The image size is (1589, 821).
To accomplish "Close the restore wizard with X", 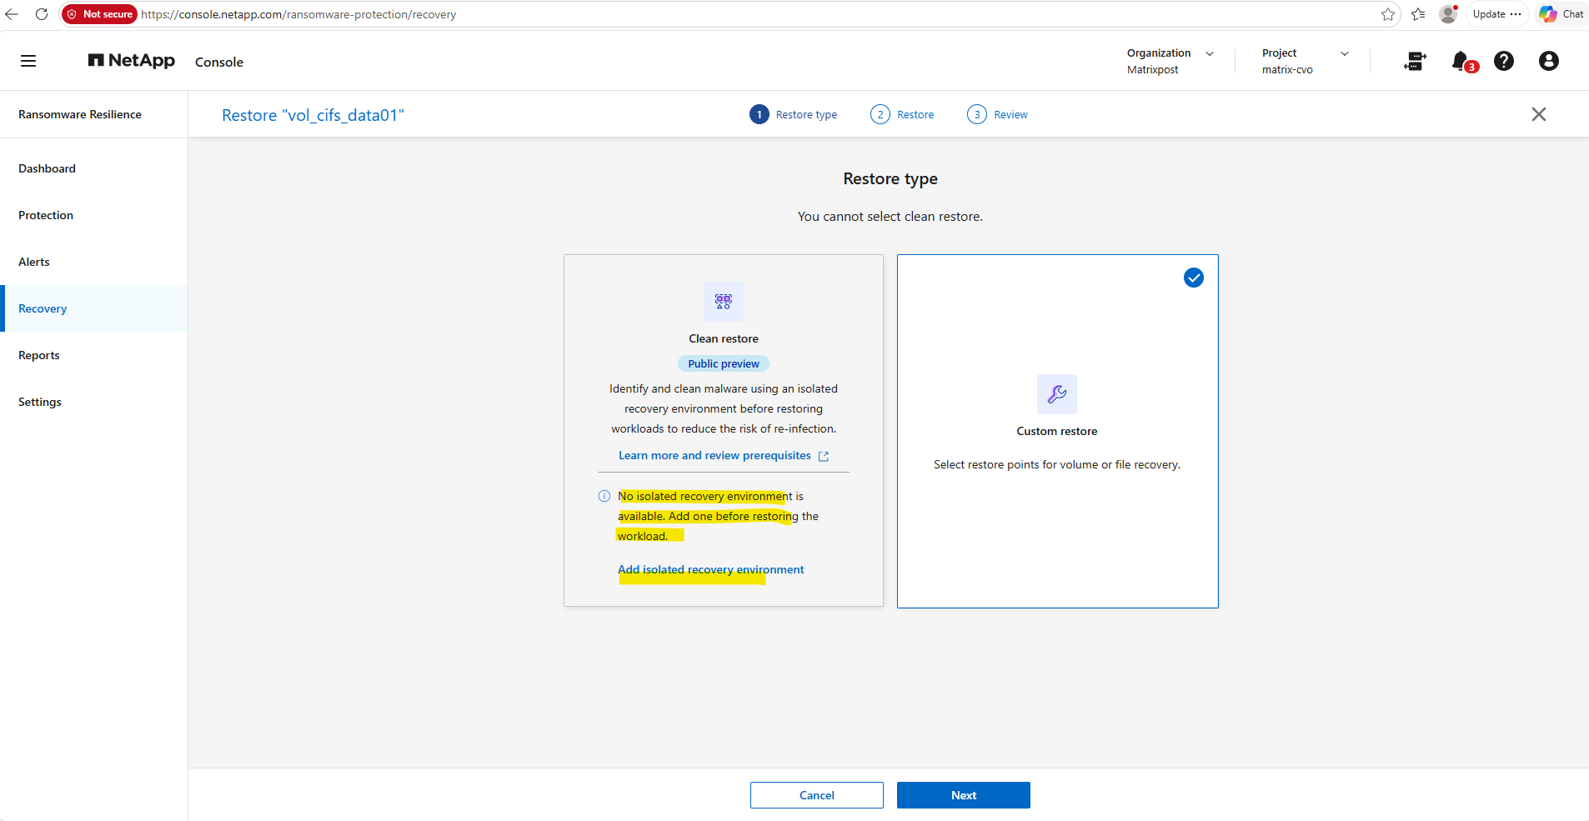I will tap(1539, 114).
